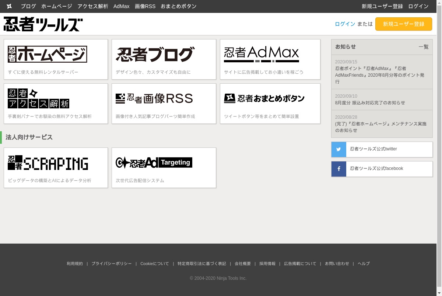The image size is (442, 296).
Task: Open the 忍者ホームページ メンテナンス news item
Action: tap(382, 124)
